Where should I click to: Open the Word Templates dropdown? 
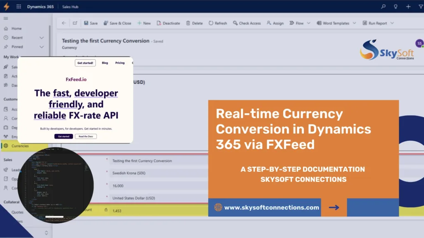(355, 23)
